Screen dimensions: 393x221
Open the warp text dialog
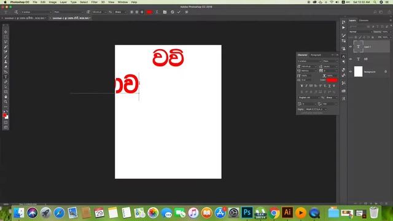157,12
